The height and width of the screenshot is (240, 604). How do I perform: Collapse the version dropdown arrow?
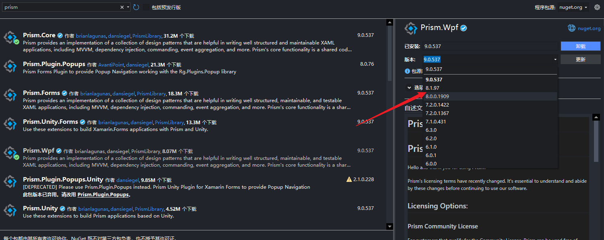click(x=555, y=60)
